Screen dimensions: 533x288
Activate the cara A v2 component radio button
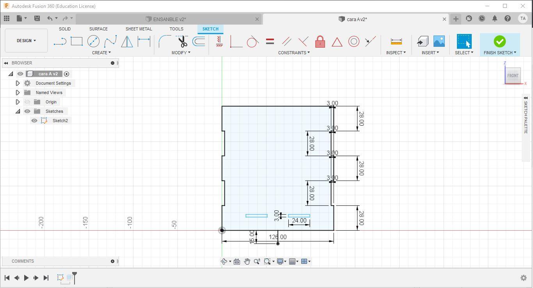67,74
